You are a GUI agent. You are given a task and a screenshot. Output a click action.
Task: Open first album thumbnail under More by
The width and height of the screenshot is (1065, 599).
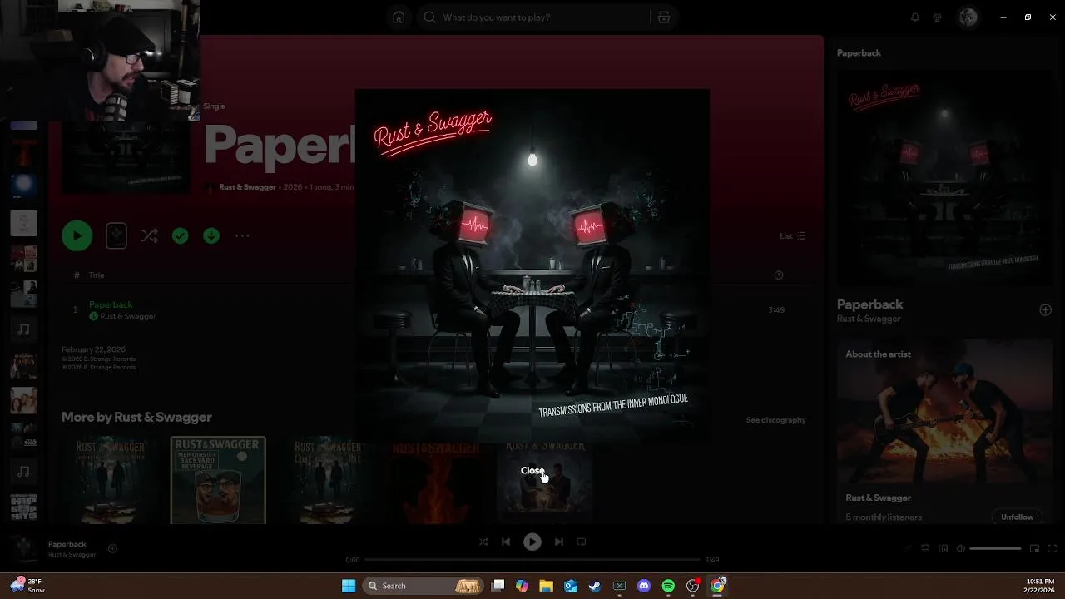[x=109, y=480]
